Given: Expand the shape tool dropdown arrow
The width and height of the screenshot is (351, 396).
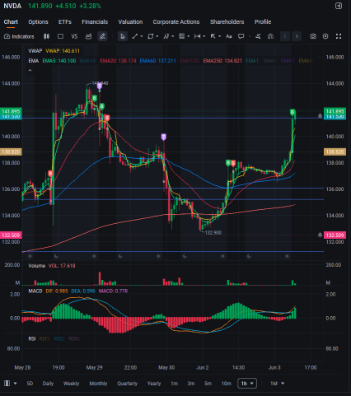Looking at the screenshot, I should pos(157,36).
